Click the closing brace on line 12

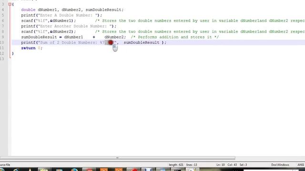(x=13, y=53)
